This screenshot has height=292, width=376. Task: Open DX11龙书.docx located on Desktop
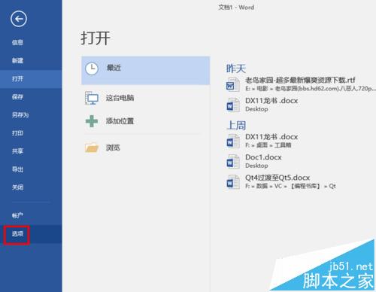point(271,101)
